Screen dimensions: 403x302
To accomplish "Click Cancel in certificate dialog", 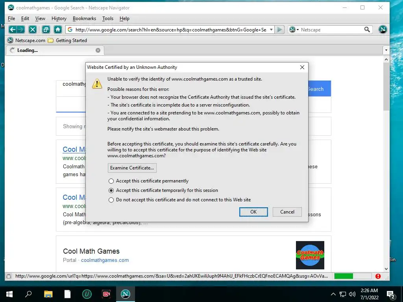I will tap(287, 212).
